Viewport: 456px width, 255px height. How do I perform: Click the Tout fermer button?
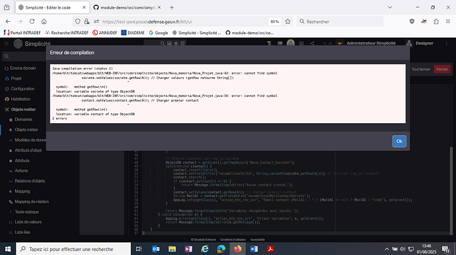tap(420, 69)
